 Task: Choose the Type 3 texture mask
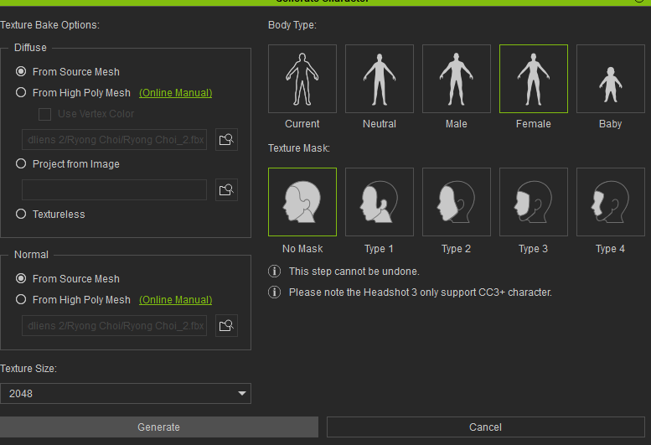(x=534, y=202)
